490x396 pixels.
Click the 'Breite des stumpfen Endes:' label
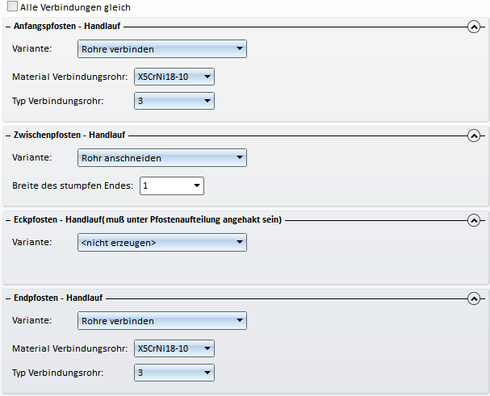click(73, 186)
